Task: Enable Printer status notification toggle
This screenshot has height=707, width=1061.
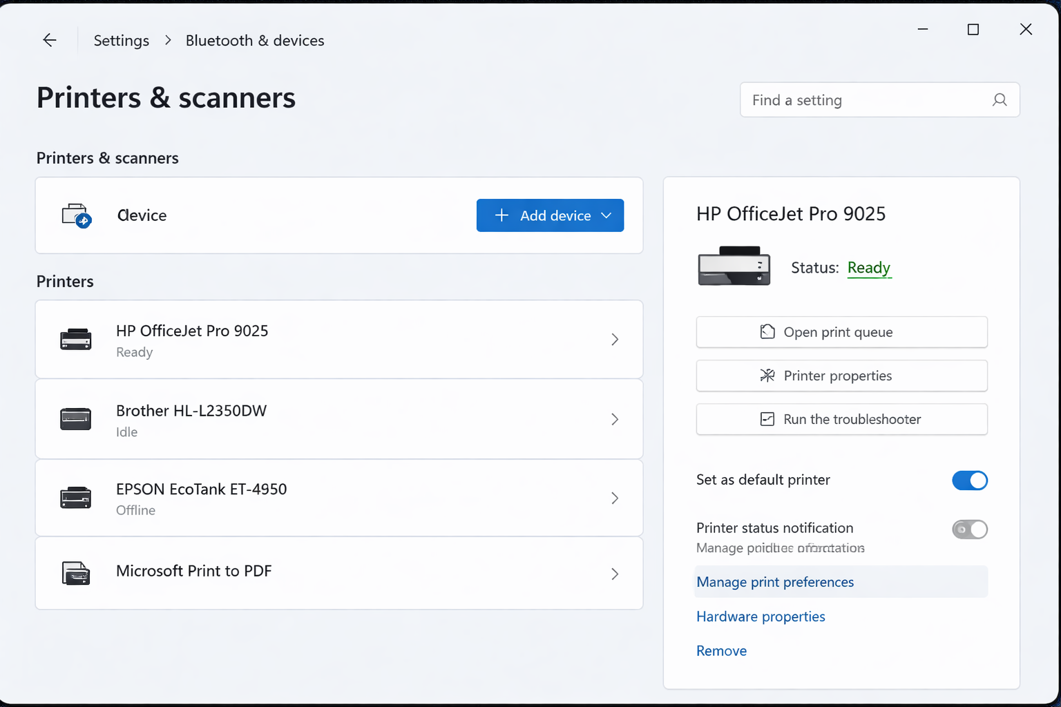Action: pos(969,530)
